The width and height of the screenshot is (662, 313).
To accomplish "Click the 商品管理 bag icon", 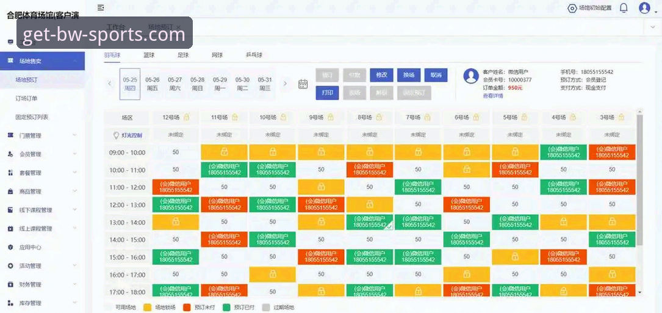I will point(10,192).
